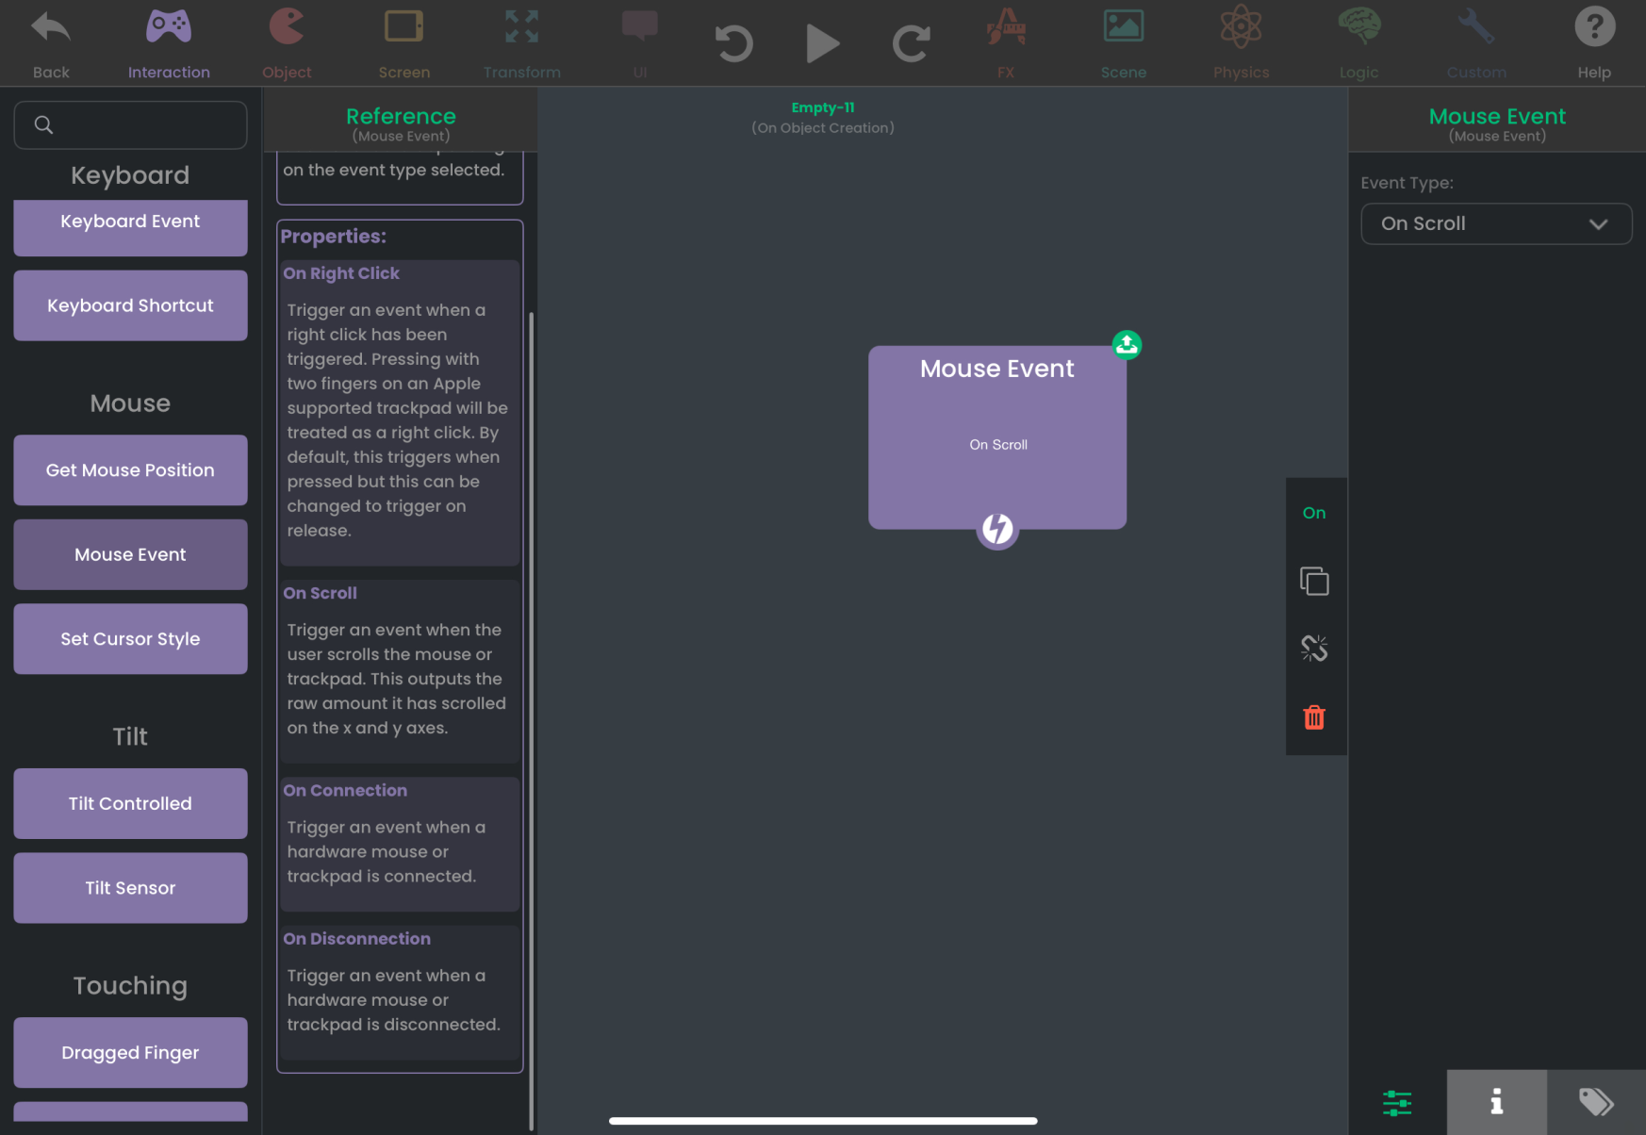Open the Event Type dropdown
1646x1135 pixels.
(x=1496, y=224)
